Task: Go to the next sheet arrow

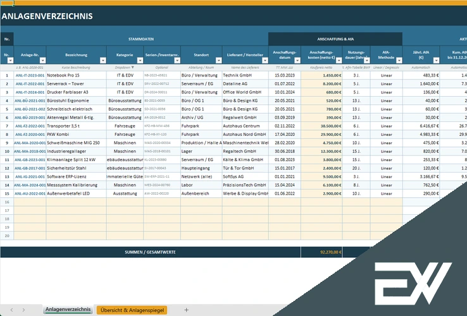Action: pyautogui.click(x=23, y=310)
